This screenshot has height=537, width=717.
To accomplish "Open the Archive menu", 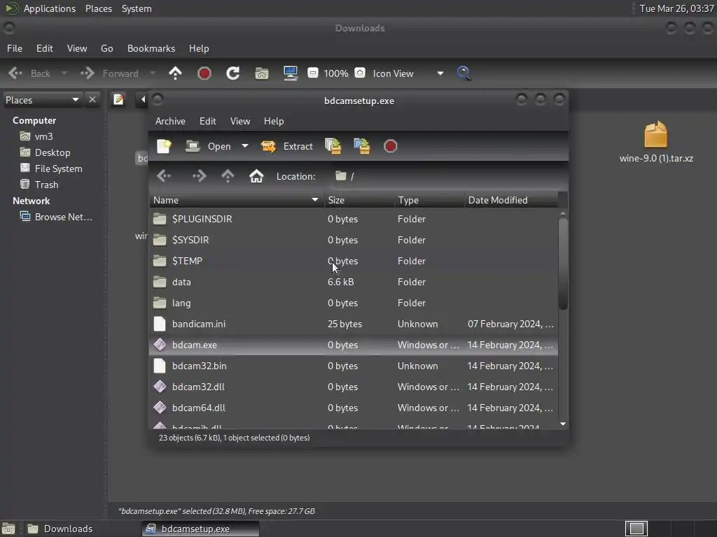I will point(170,121).
